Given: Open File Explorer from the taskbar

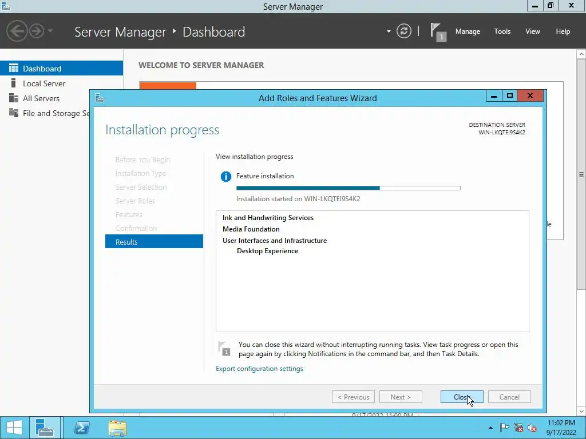Looking at the screenshot, I should click(117, 428).
